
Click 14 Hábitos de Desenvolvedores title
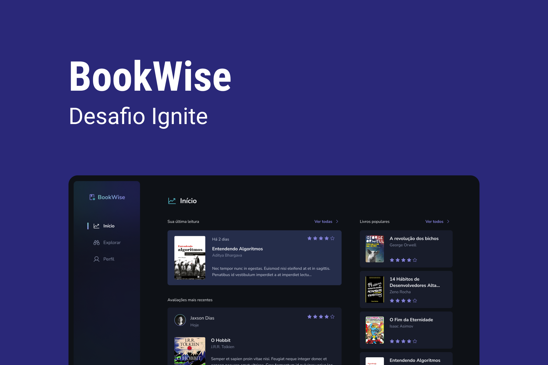coord(415,282)
